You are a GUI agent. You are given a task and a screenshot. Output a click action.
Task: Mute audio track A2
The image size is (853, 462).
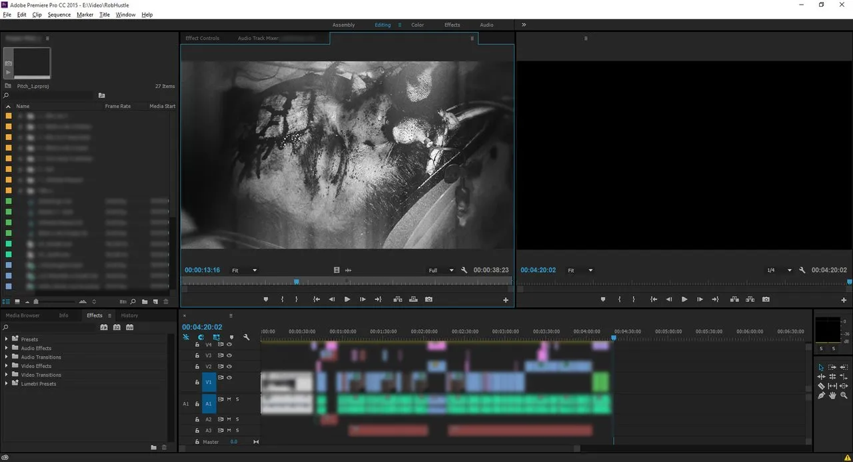229,419
